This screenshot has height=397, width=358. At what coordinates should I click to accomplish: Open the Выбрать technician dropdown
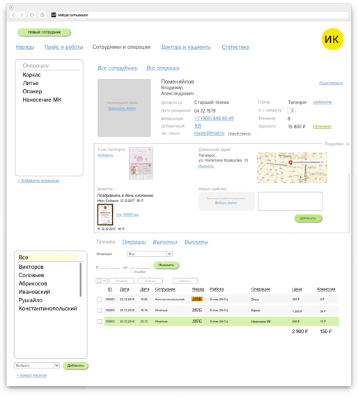pos(37,366)
